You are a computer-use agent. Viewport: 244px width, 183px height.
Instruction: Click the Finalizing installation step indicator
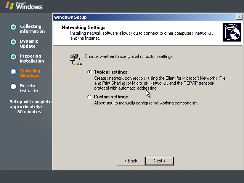pos(13,87)
